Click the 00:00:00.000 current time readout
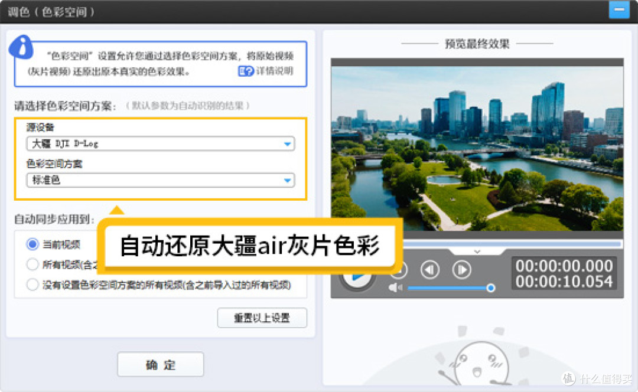This screenshot has width=638, height=392. coord(564,266)
